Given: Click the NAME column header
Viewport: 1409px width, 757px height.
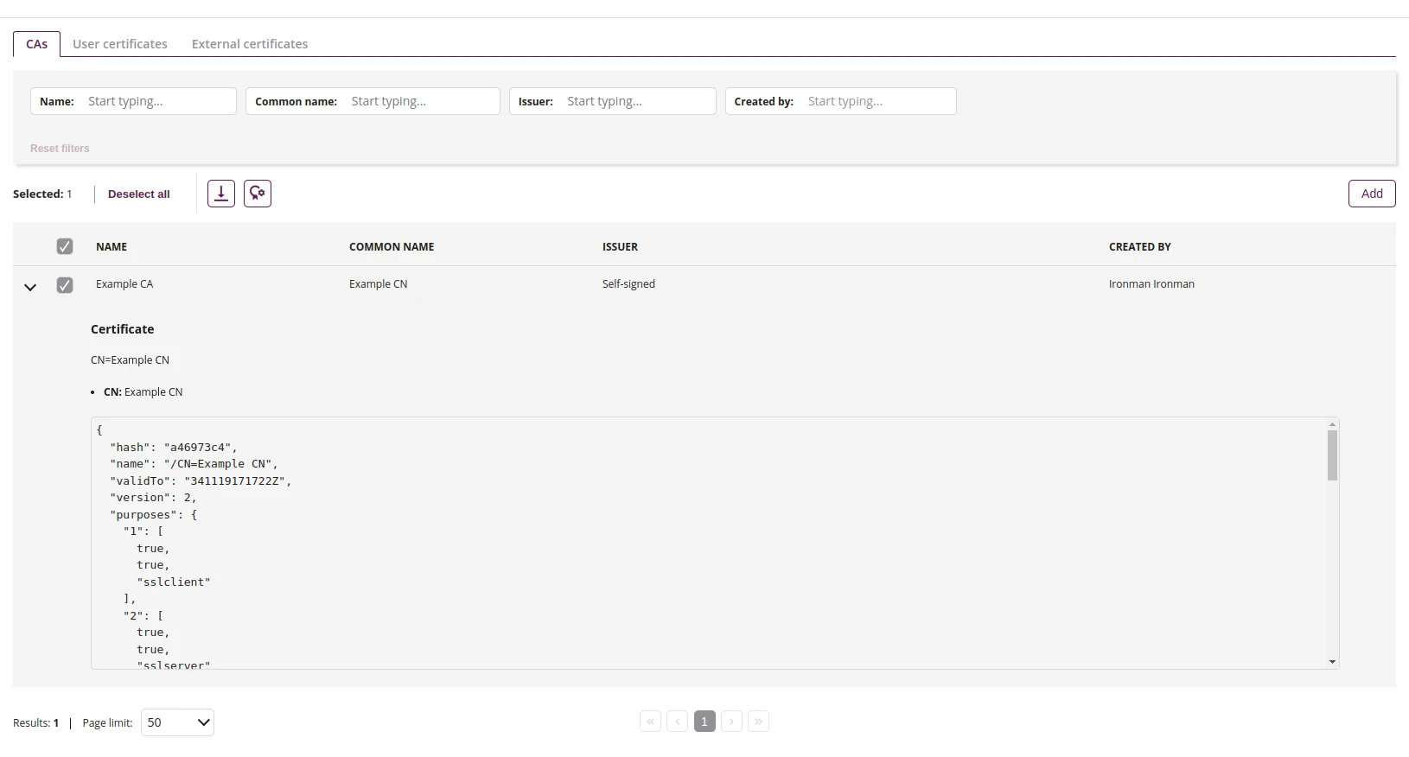Looking at the screenshot, I should [x=112, y=247].
